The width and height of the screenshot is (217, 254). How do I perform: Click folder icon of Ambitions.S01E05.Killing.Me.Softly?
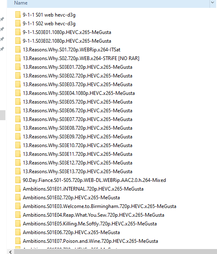click(x=18, y=223)
